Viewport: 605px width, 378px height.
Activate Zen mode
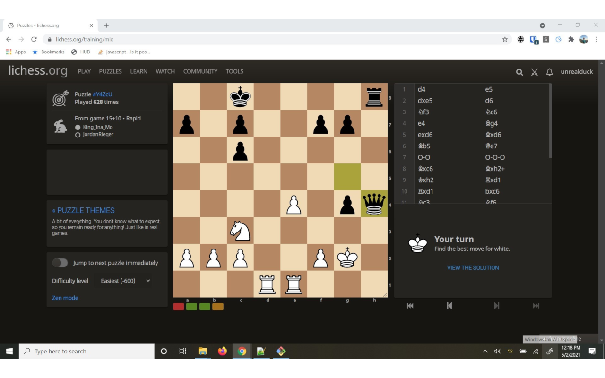click(65, 297)
